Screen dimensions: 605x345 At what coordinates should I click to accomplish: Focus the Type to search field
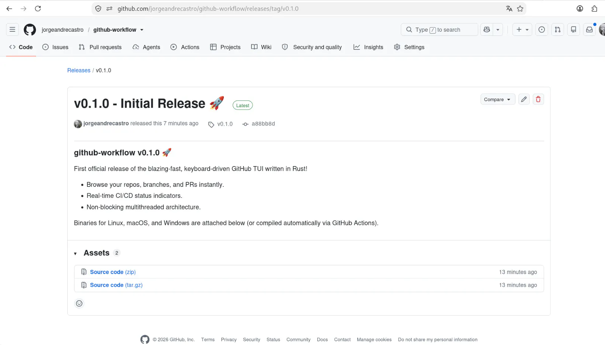pyautogui.click(x=439, y=29)
